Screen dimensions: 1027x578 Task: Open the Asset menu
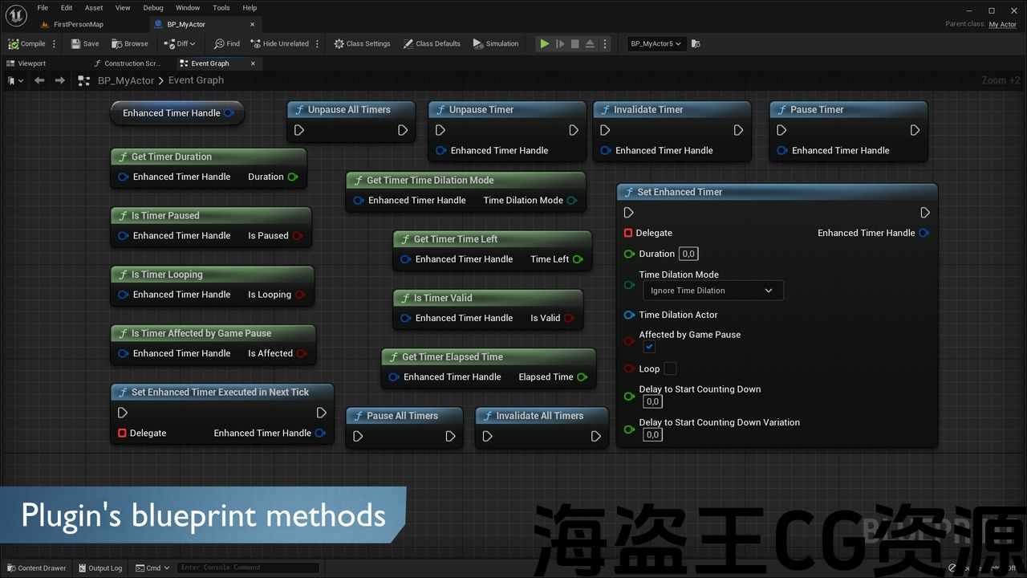click(x=94, y=8)
